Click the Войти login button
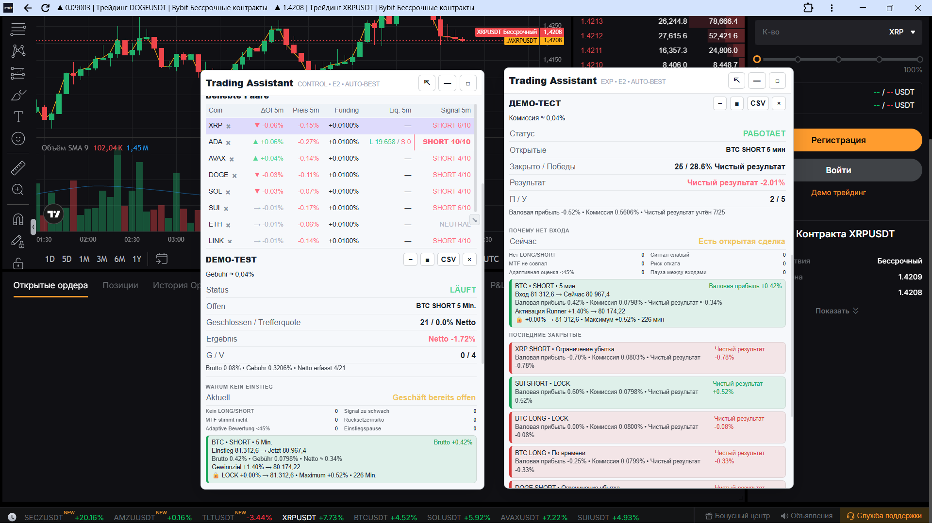 858,170
